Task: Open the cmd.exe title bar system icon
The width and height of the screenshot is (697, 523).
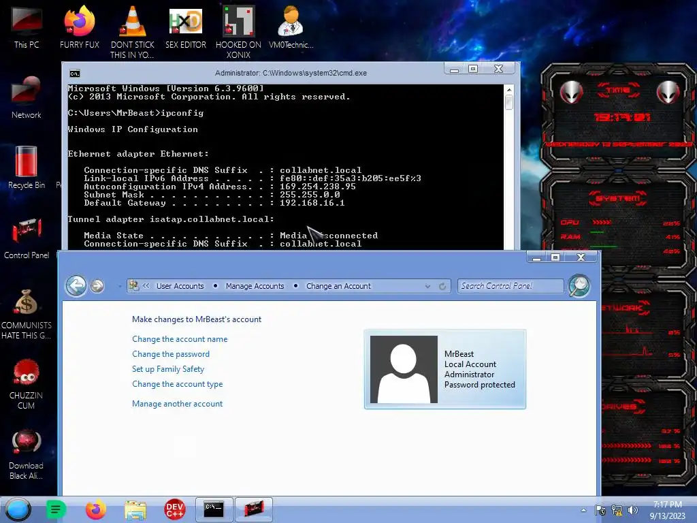Action: (75, 74)
